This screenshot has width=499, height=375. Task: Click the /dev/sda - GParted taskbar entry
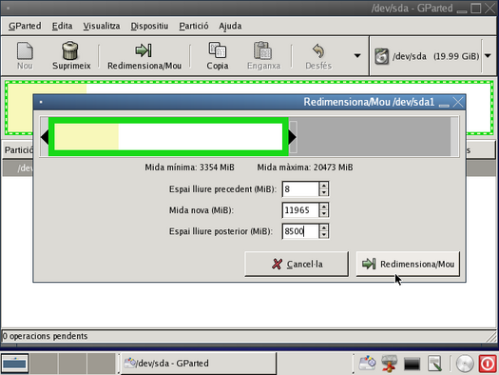(198, 364)
